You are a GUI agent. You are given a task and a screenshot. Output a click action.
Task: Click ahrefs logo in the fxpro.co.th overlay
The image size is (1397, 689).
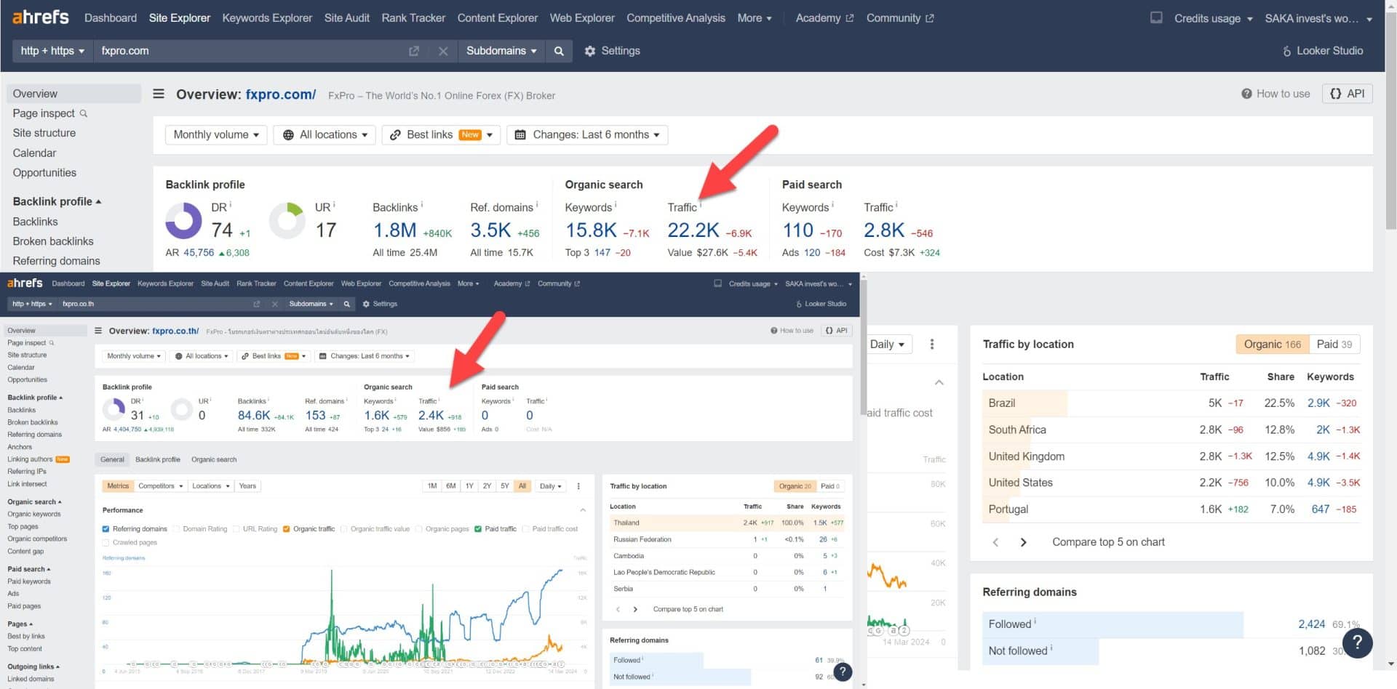[x=25, y=283]
